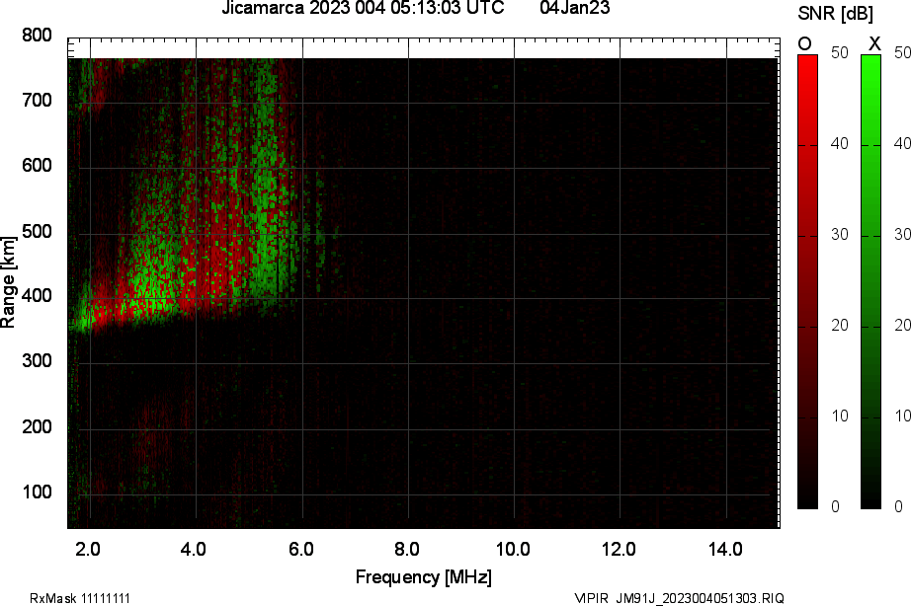Viewport: 911px width, 606px height.
Task: Click the 300 tick on the range axis
Action: 37,362
